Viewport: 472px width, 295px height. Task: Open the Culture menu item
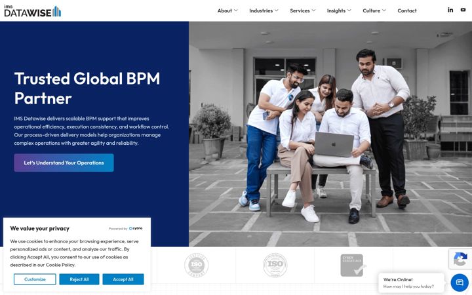(371, 10)
